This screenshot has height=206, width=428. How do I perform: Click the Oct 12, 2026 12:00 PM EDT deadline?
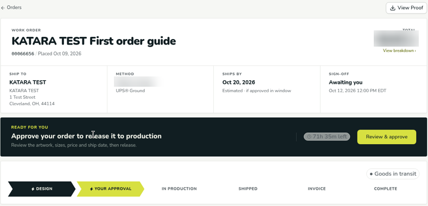tap(357, 91)
